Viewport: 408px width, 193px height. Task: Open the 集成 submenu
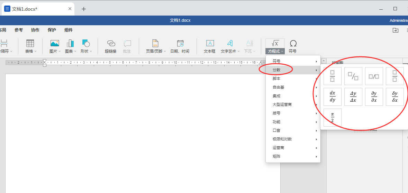click(293, 96)
